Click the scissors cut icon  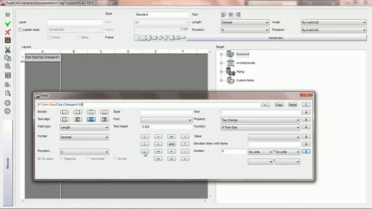pos(8,50)
